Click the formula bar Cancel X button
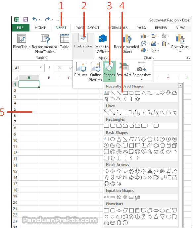Viewport: 193px width, 229px height. (x=60, y=68)
